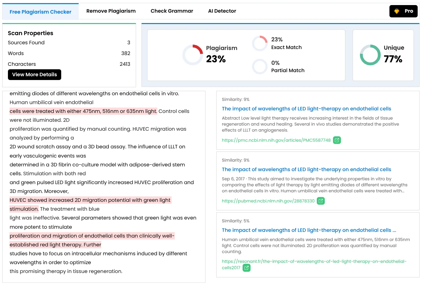Image resolution: width=424 pixels, height=285 pixels.
Task: Open the first LED light-therapy source title
Action: [x=306, y=108]
